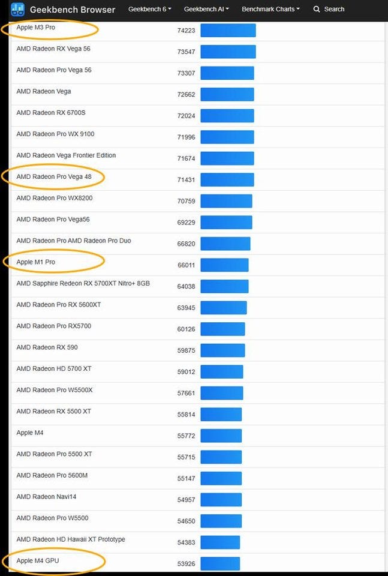Select AMD Radeon RX 6700S entry

click(50, 113)
